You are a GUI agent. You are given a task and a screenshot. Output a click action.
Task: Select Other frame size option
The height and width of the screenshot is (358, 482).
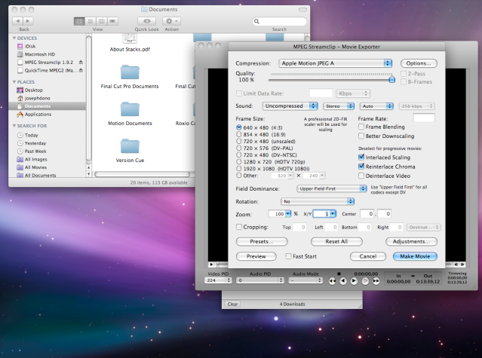[x=239, y=176]
